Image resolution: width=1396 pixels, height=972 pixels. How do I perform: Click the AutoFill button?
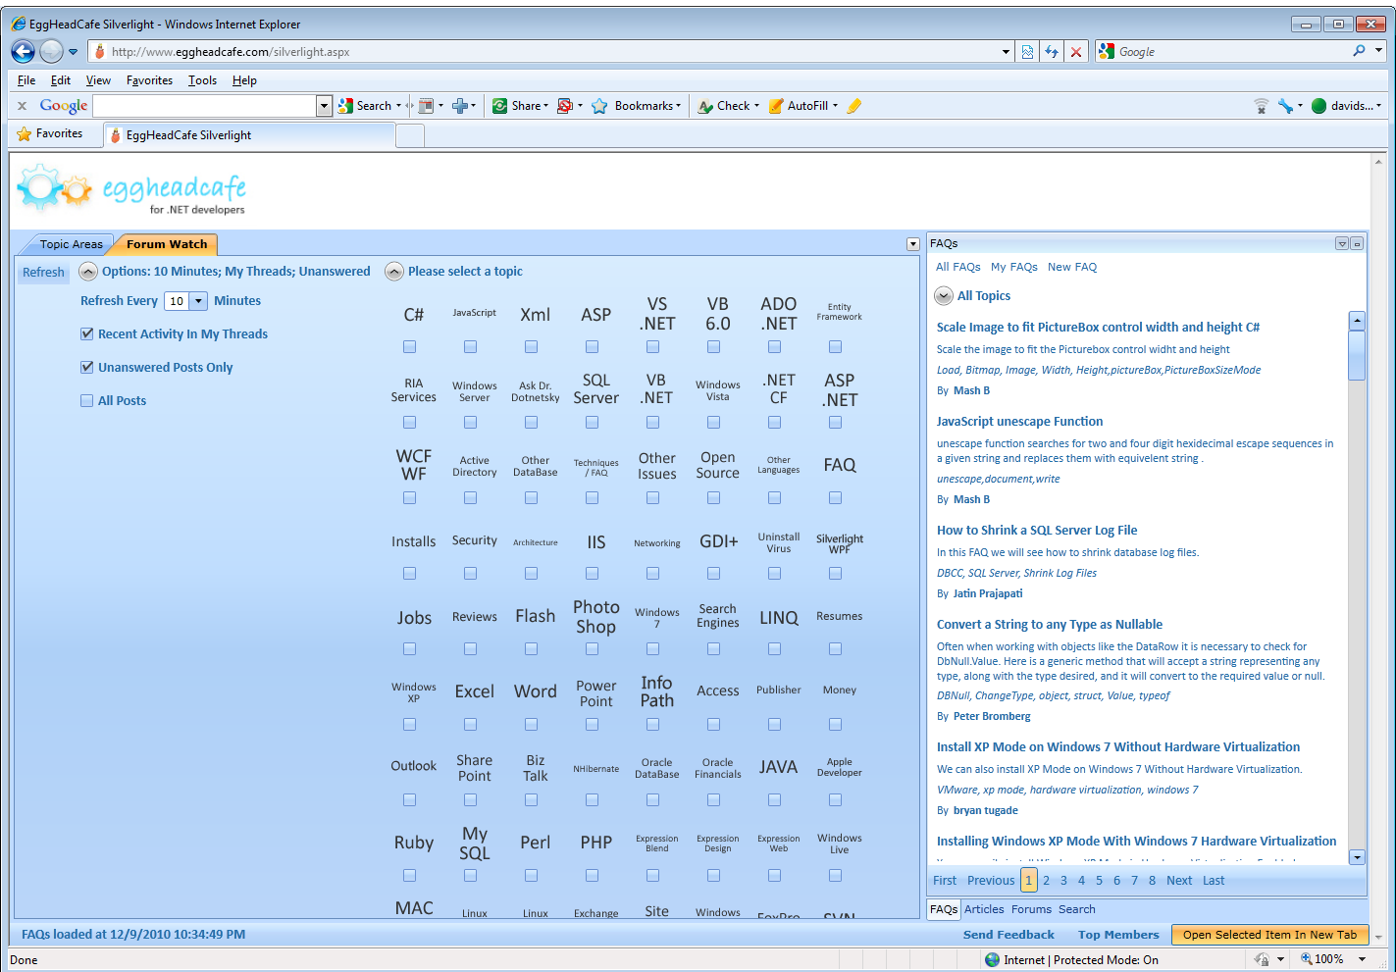[x=802, y=106]
